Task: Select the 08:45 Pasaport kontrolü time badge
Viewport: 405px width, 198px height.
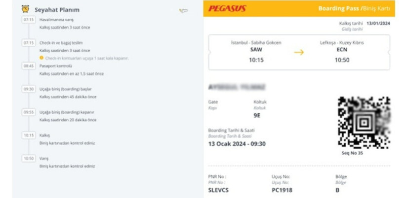Action: click(29, 66)
